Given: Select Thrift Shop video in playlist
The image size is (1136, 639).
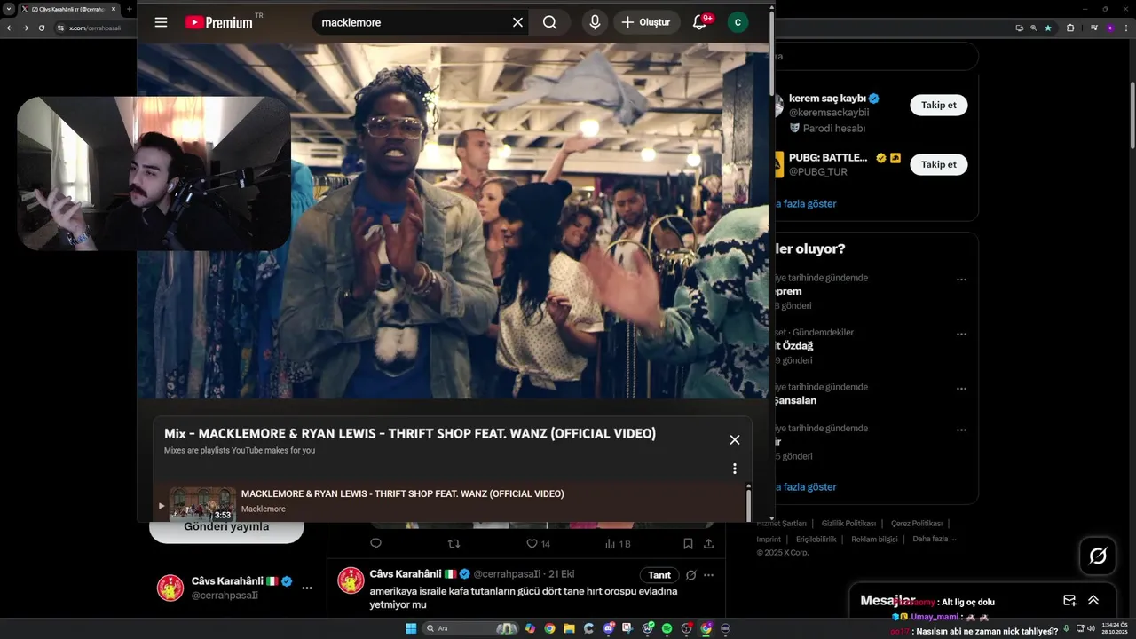Looking at the screenshot, I should tap(451, 502).
